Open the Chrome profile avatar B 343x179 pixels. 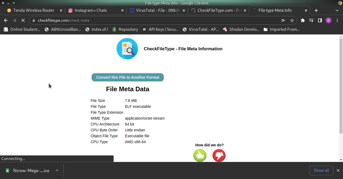(x=329, y=20)
